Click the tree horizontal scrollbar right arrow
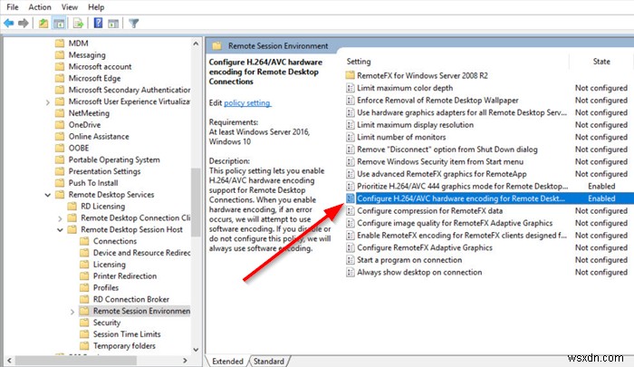Image resolution: width=634 pixels, height=367 pixels. tap(185, 360)
